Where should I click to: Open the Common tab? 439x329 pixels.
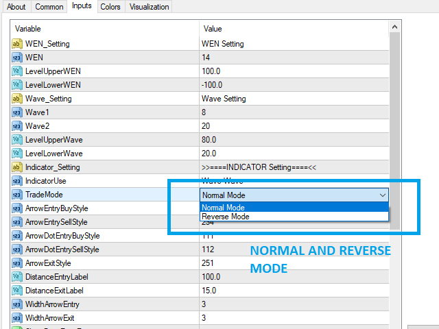[x=49, y=7]
